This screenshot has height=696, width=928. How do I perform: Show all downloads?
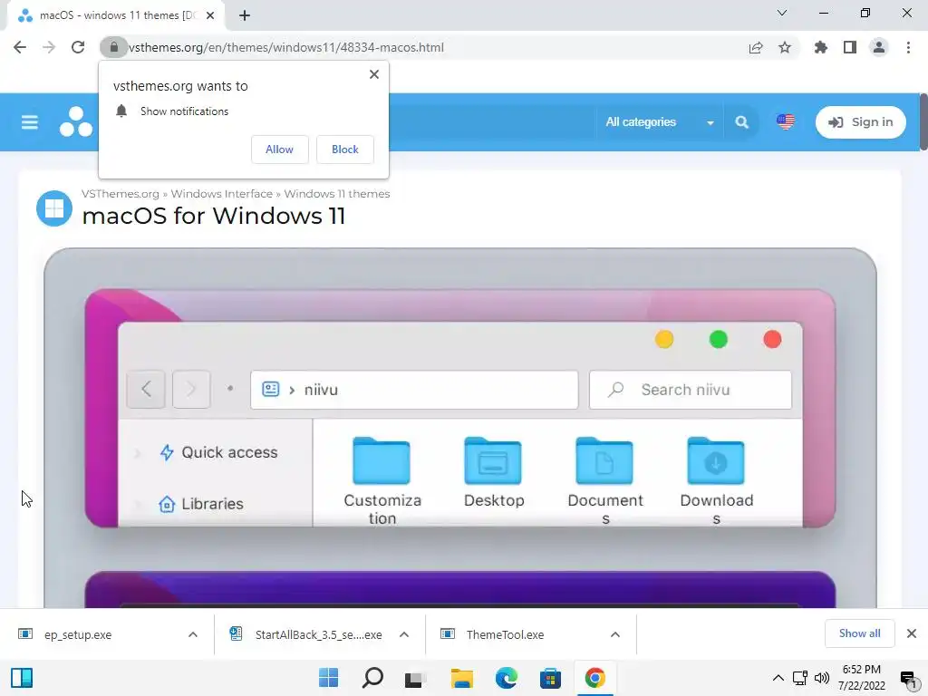(859, 633)
